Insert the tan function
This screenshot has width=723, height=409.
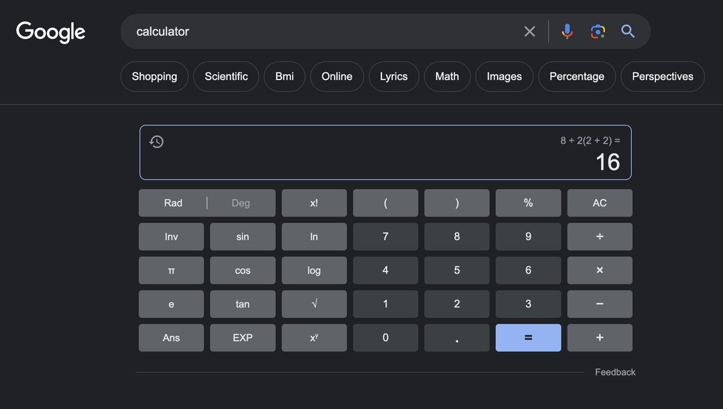[x=243, y=304]
